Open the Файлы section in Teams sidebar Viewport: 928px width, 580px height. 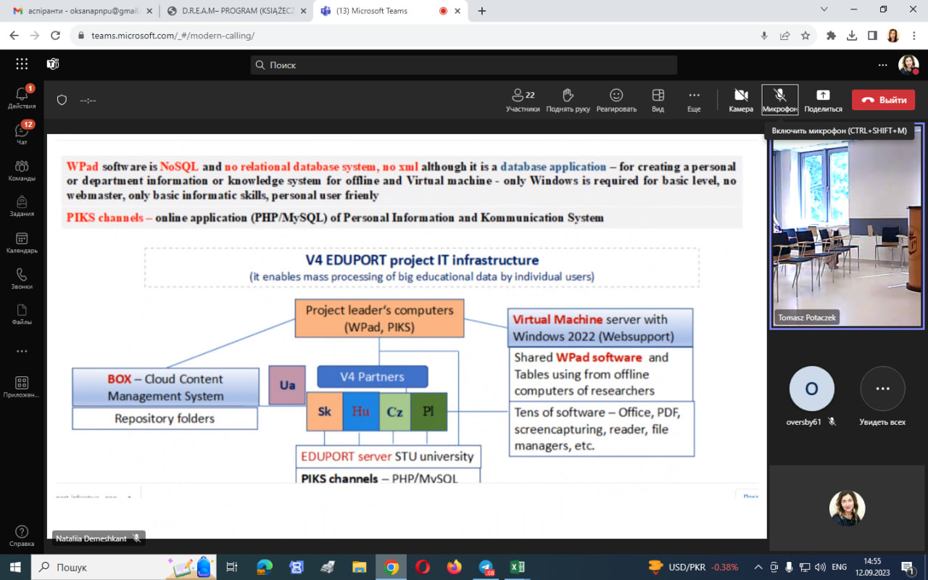22,314
